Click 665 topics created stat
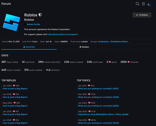The height and width of the screenshot is (126, 156). (11, 70)
